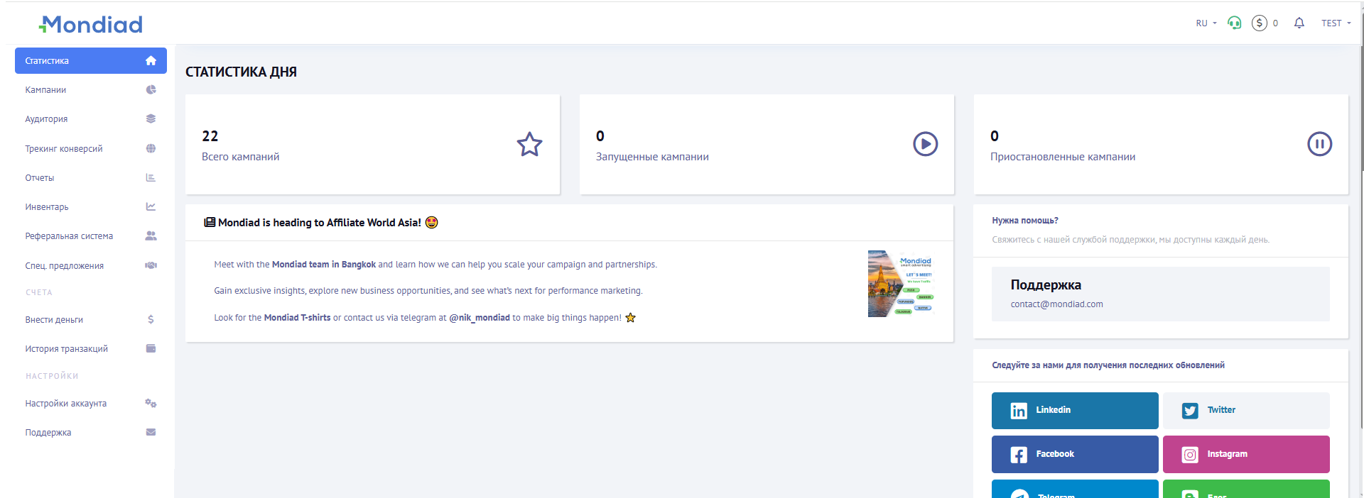Image resolution: width=1364 pixels, height=498 pixels.
Task: Click the users icon beside Реферальная система
Action: 151,236
